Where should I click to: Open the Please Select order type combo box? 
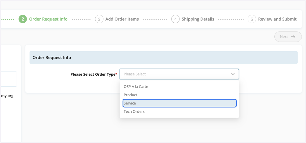(x=179, y=74)
